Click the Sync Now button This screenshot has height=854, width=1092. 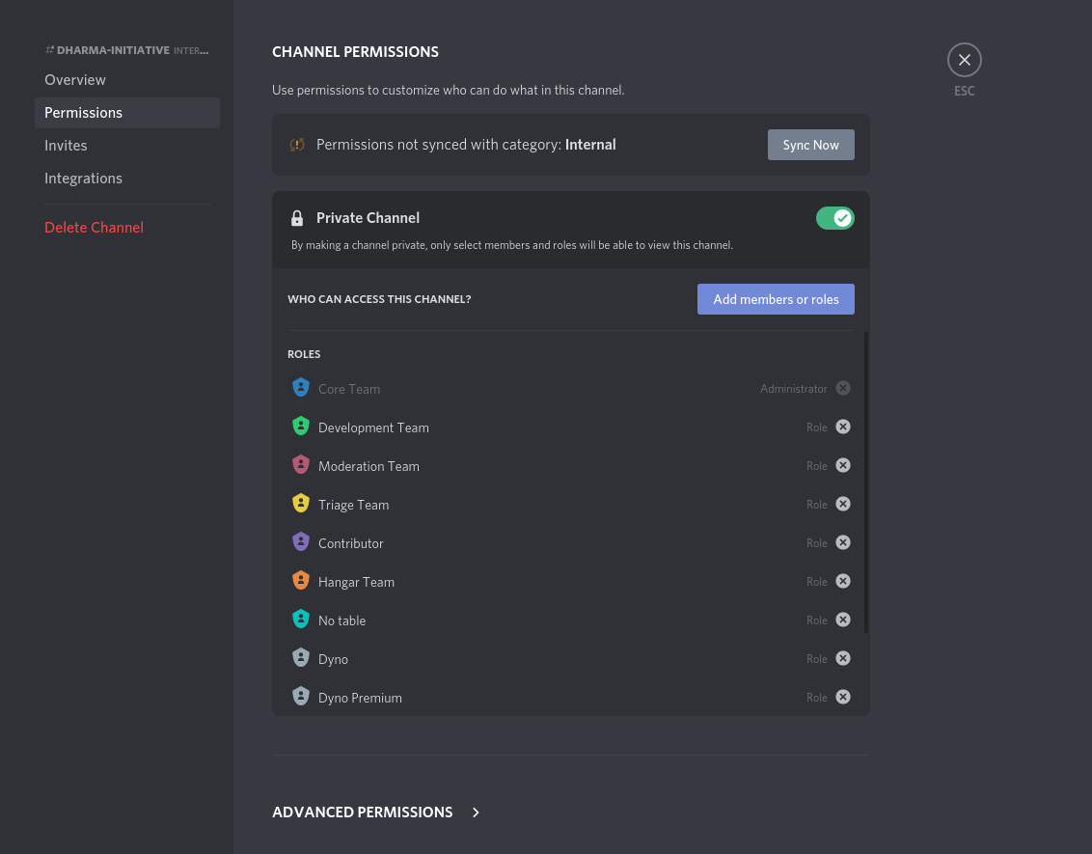point(810,145)
